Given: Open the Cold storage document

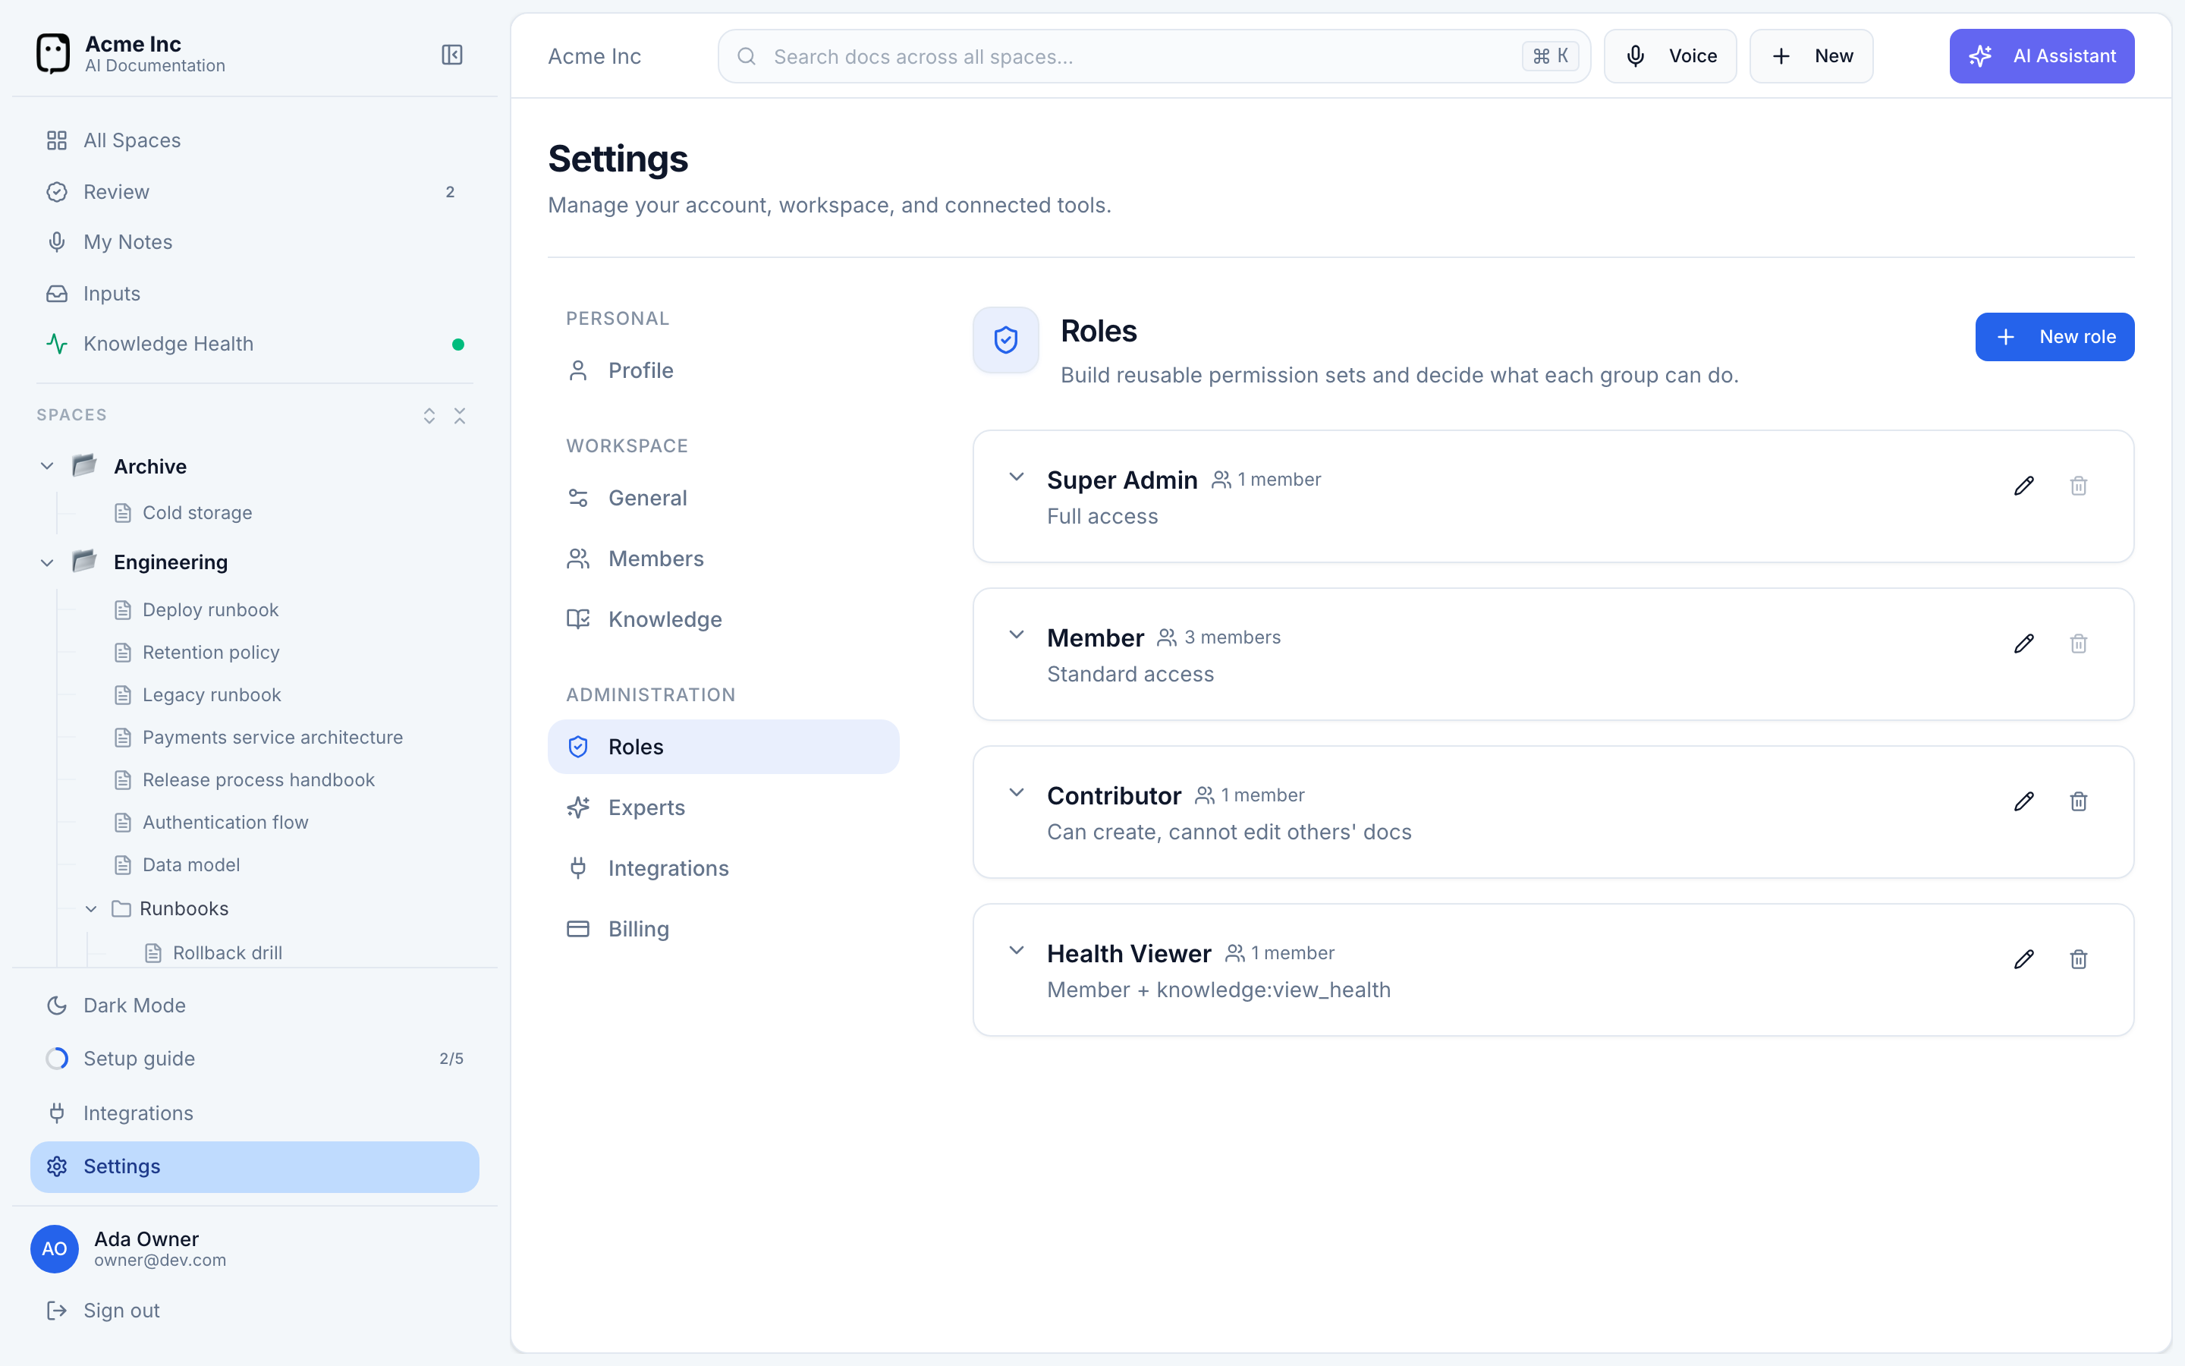Looking at the screenshot, I should click(x=196, y=513).
